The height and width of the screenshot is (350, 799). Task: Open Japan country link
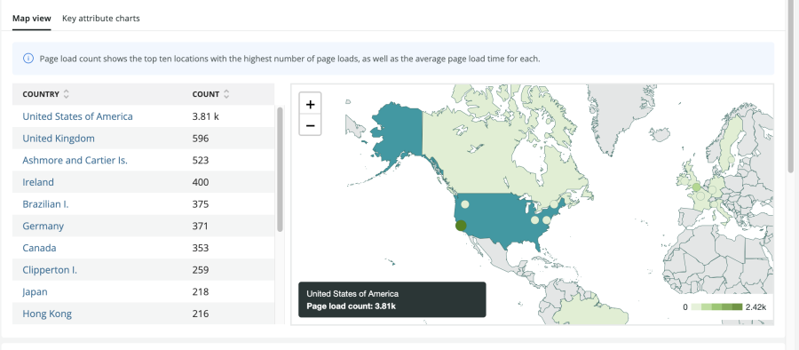[x=36, y=292]
